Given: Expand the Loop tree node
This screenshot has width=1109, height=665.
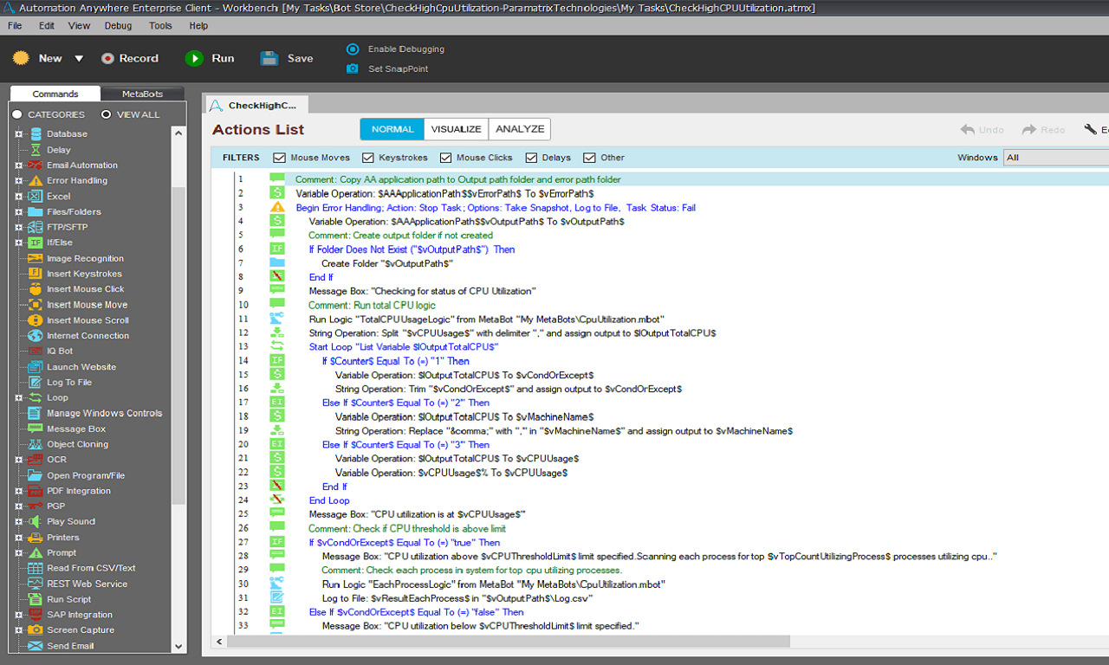Looking at the screenshot, I should coord(18,398).
